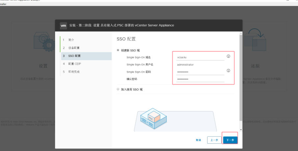298x151 pixels.
Task: Click the PSC server illustration
Action: [x=153, y=119]
